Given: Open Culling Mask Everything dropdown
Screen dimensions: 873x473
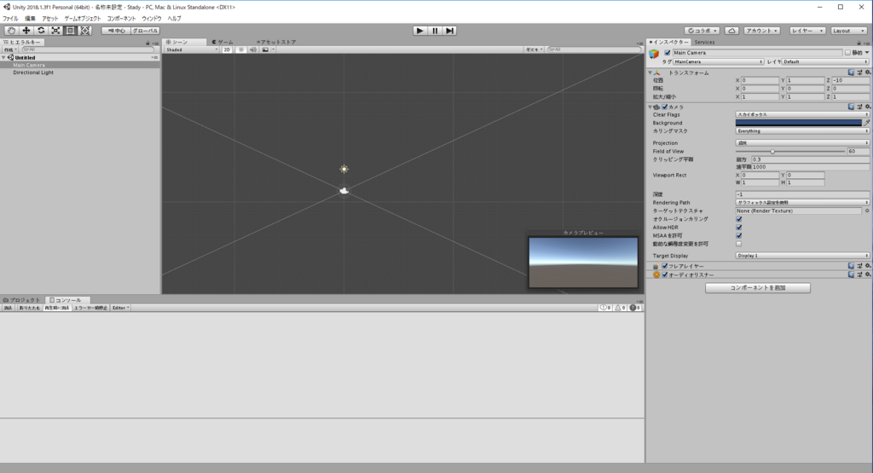Looking at the screenshot, I should (x=802, y=130).
